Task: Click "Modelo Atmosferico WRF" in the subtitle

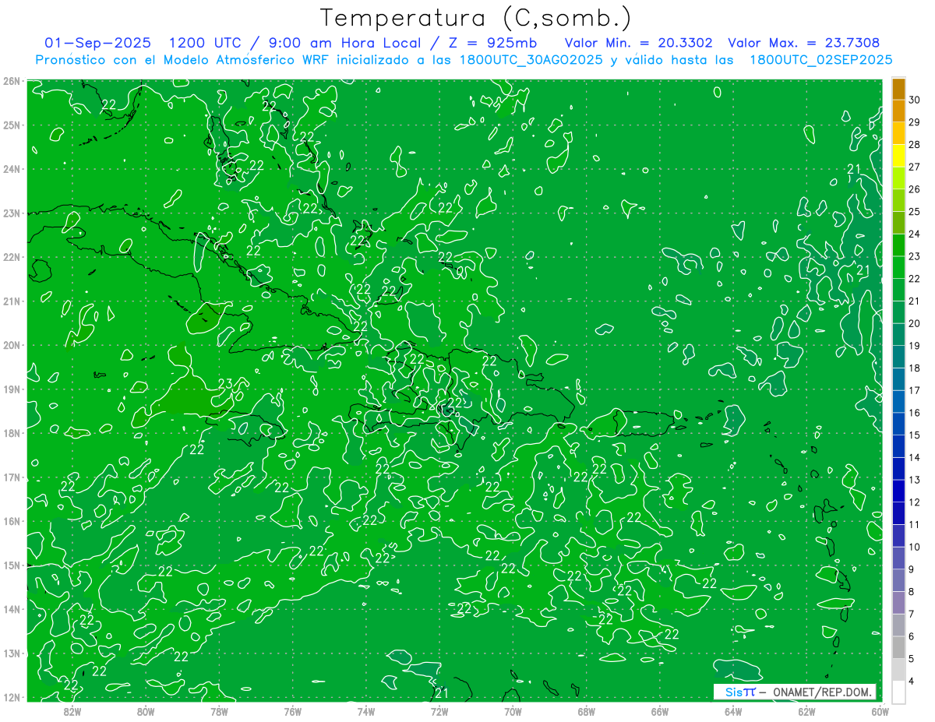Action: [247, 59]
